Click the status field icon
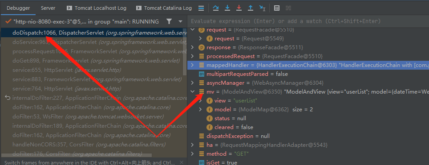The width and height of the screenshot is (429, 165). [210, 118]
